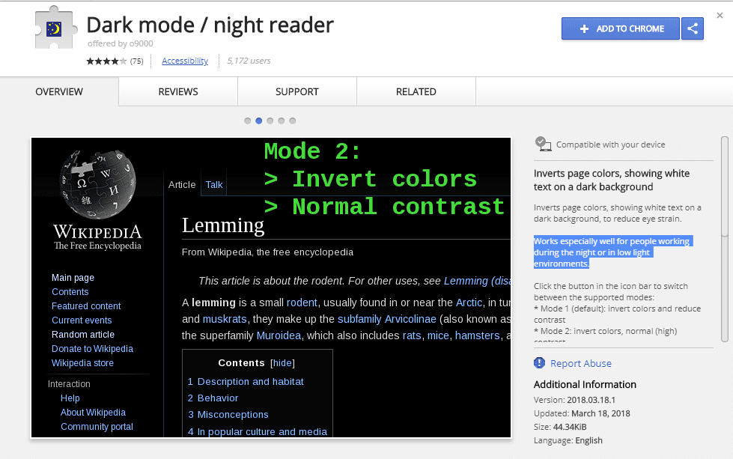Click the Dark mode extension puzzle icon
The image size is (733, 459).
coord(55,28)
